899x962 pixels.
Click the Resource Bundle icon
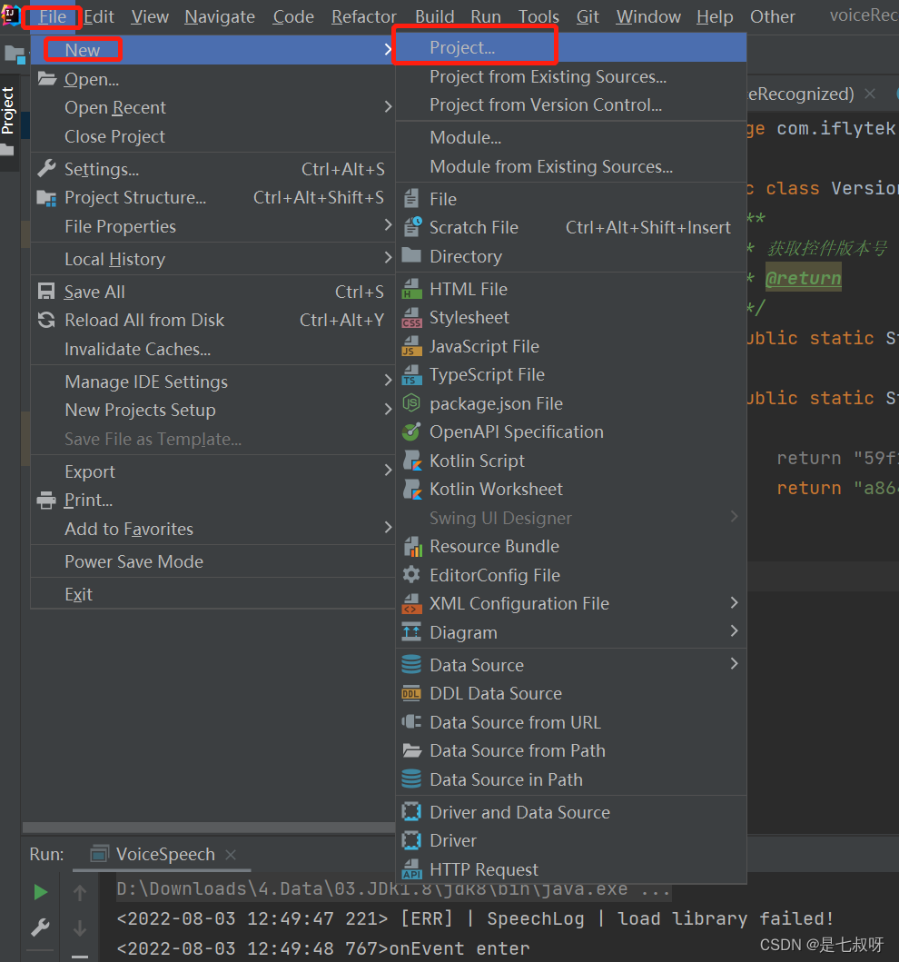(x=412, y=546)
